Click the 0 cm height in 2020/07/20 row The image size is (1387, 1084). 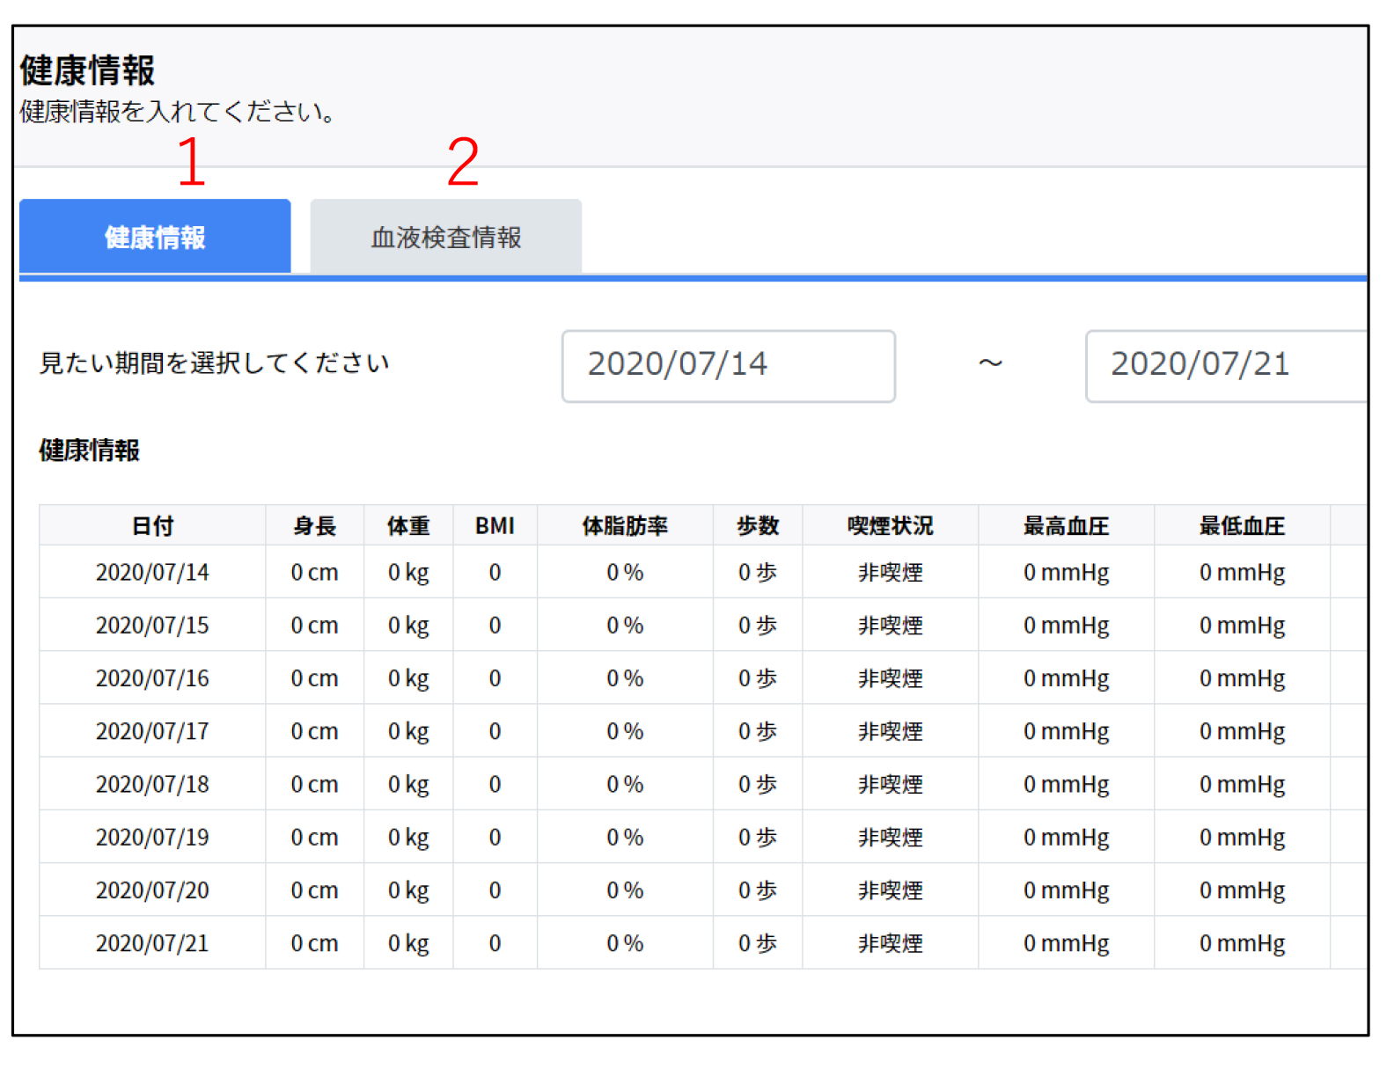(x=315, y=890)
